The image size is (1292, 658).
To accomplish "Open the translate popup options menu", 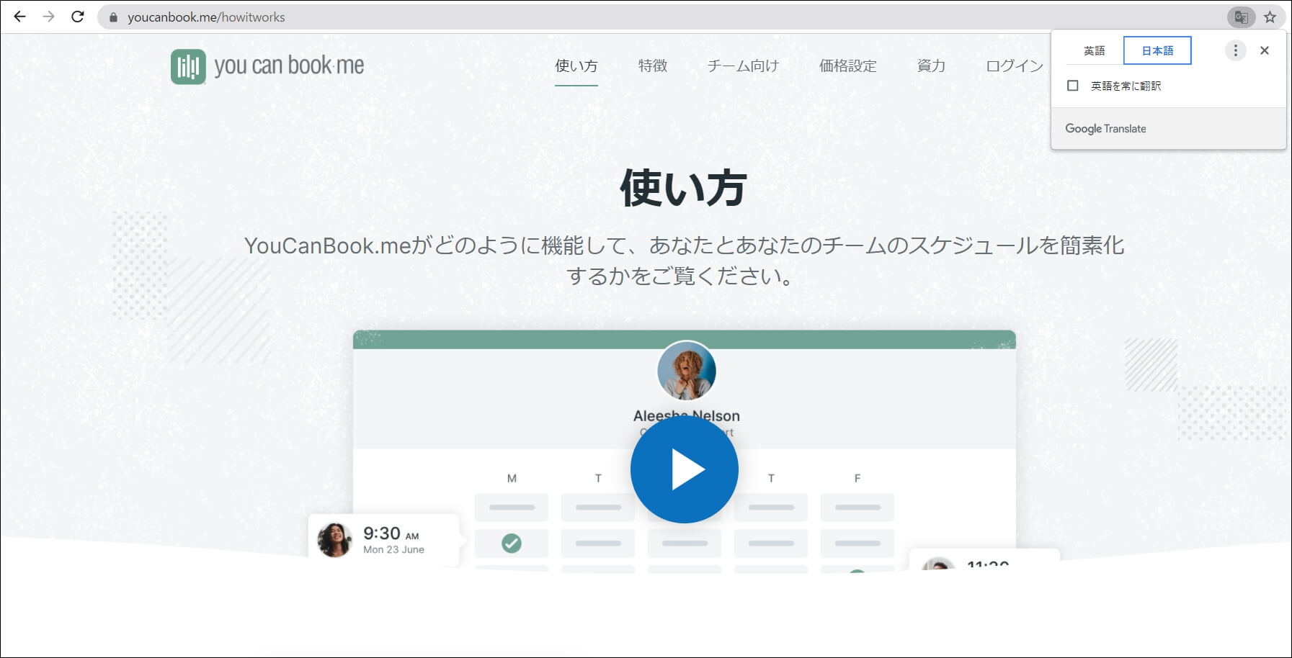I will [1235, 50].
